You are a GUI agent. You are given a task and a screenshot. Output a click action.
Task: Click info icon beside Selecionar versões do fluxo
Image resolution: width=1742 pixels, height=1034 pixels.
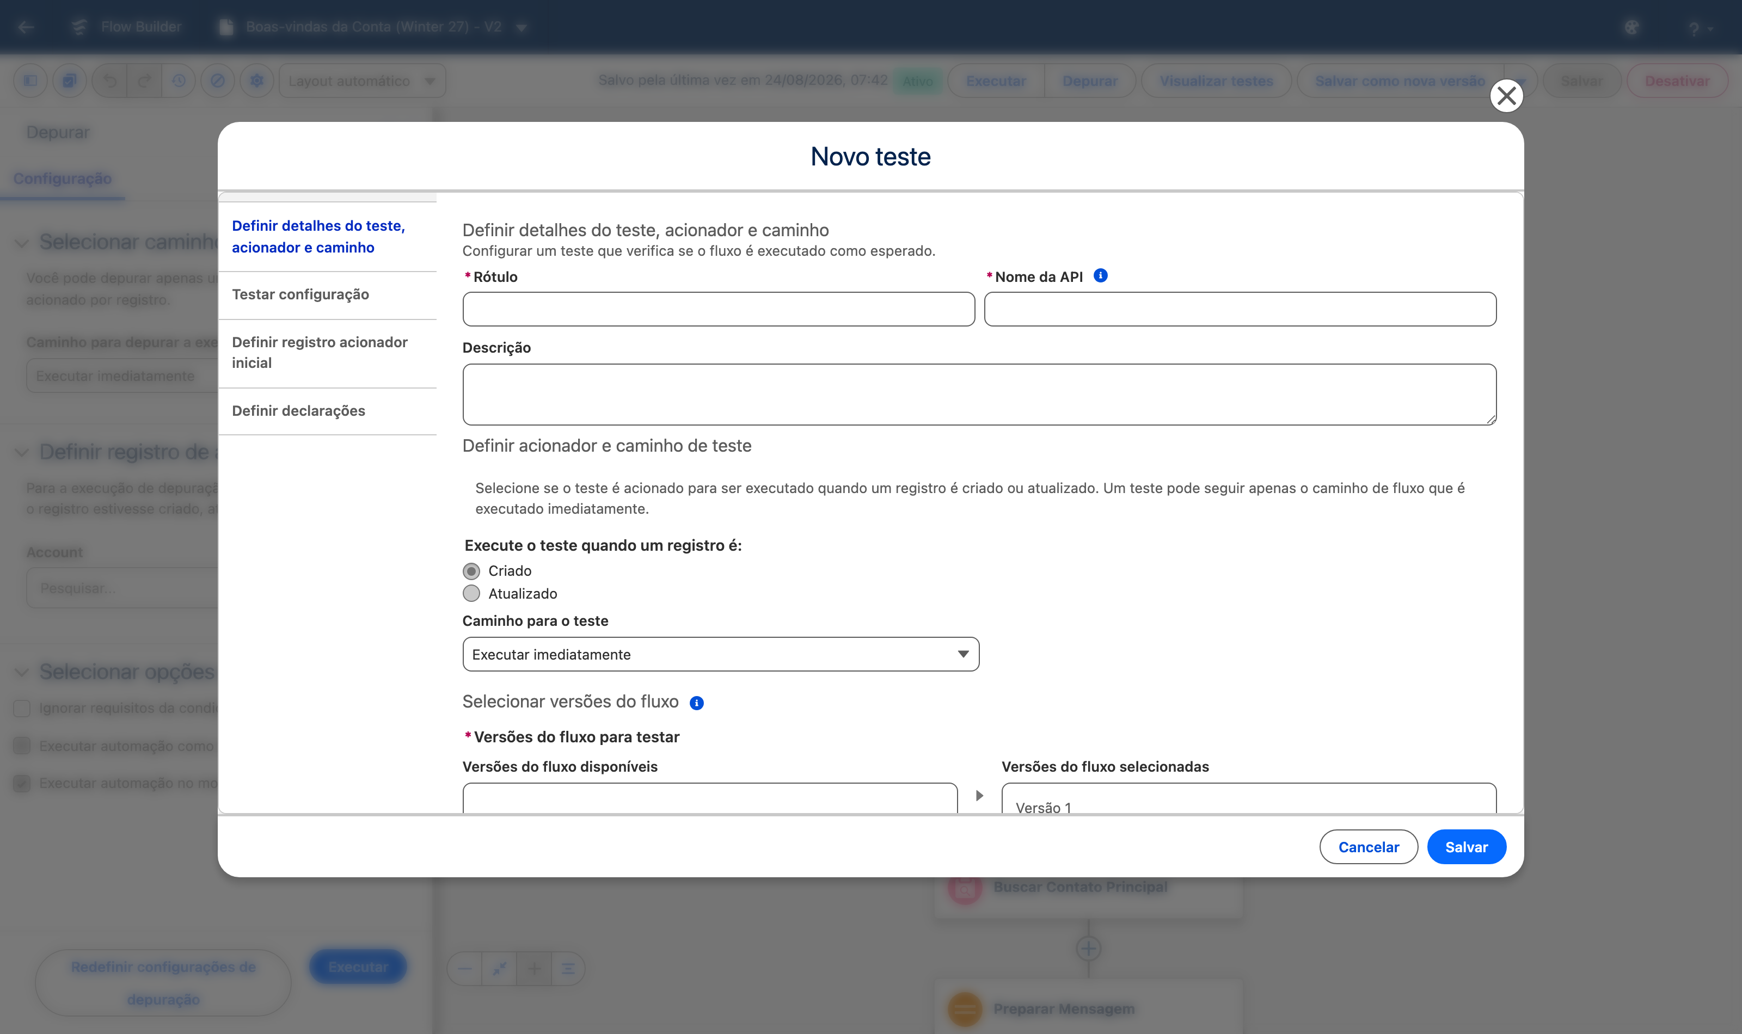696,703
